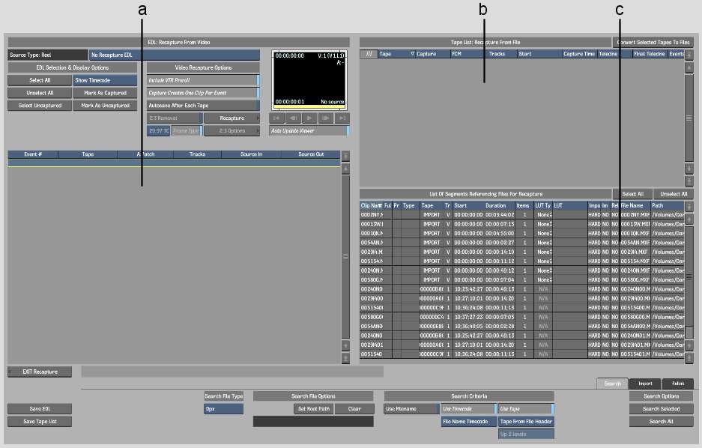
Task: Open the Source Type: Reel selector
Action: 47,55
